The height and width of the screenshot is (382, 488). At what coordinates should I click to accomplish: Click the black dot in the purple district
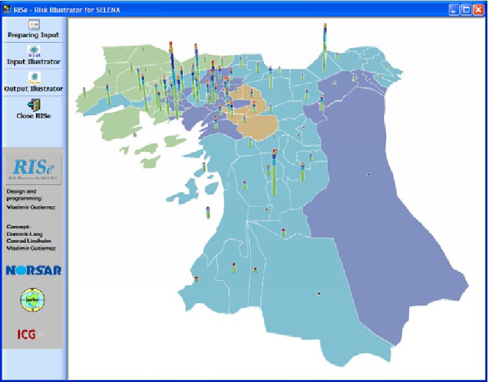(369, 175)
